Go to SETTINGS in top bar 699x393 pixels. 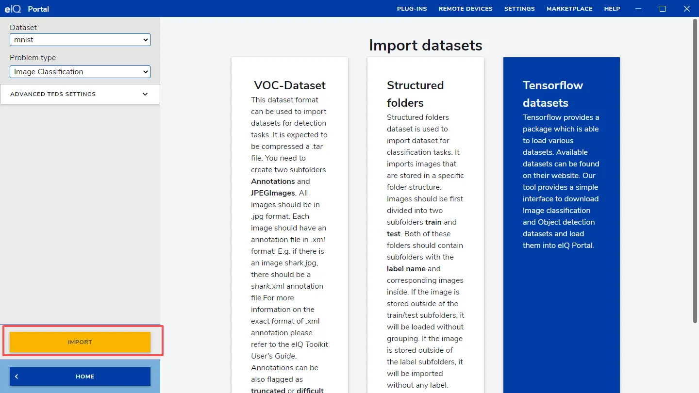click(x=519, y=9)
